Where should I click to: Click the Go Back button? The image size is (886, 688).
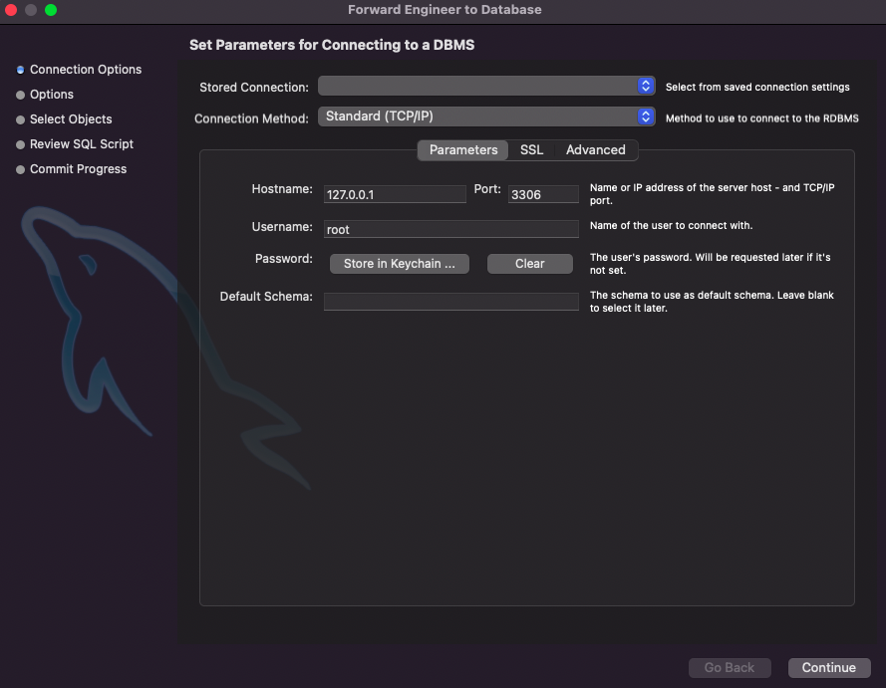tap(729, 668)
